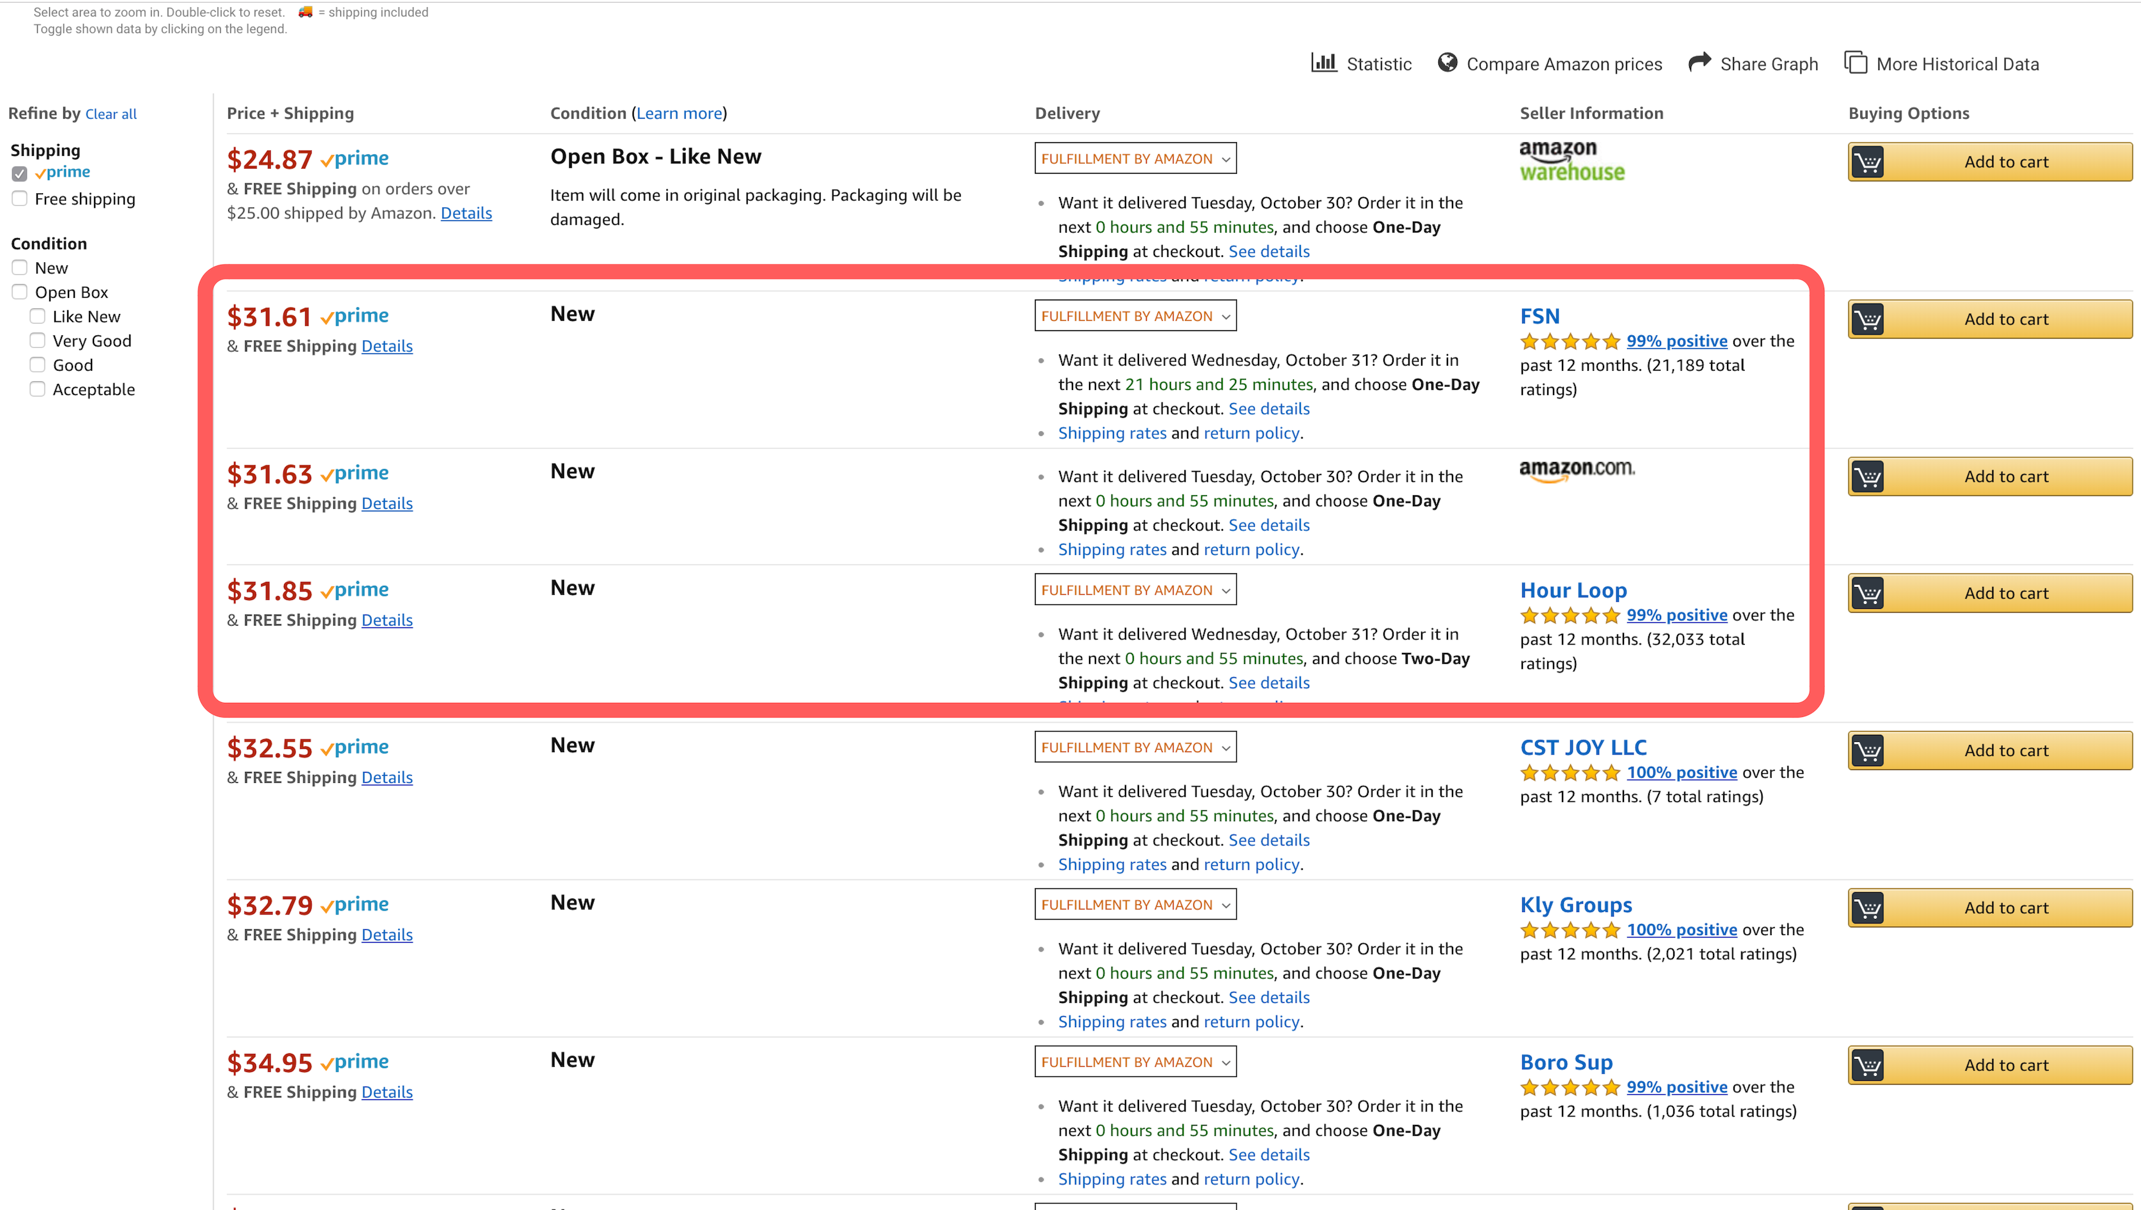
Task: Open the Learn more condition link
Action: 680,114
